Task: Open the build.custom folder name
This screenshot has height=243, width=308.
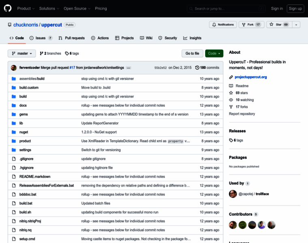Action: coord(29,87)
